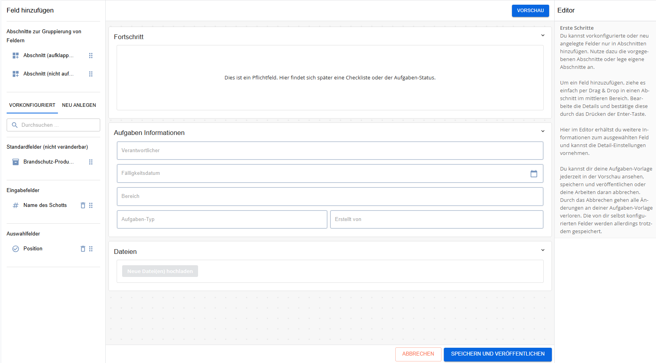
Task: Grab the drag handle for Name des Schotts
Action: click(91, 205)
